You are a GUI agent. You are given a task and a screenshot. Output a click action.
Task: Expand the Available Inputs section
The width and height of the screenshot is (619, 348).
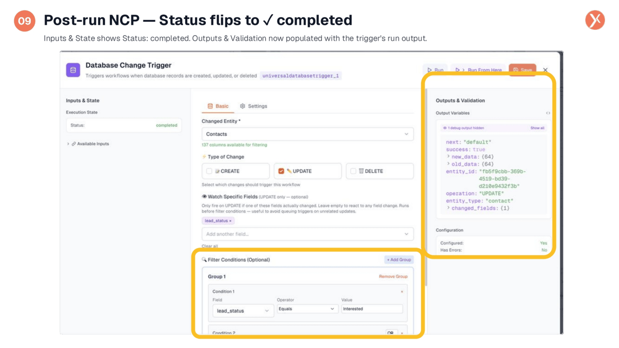tap(88, 144)
